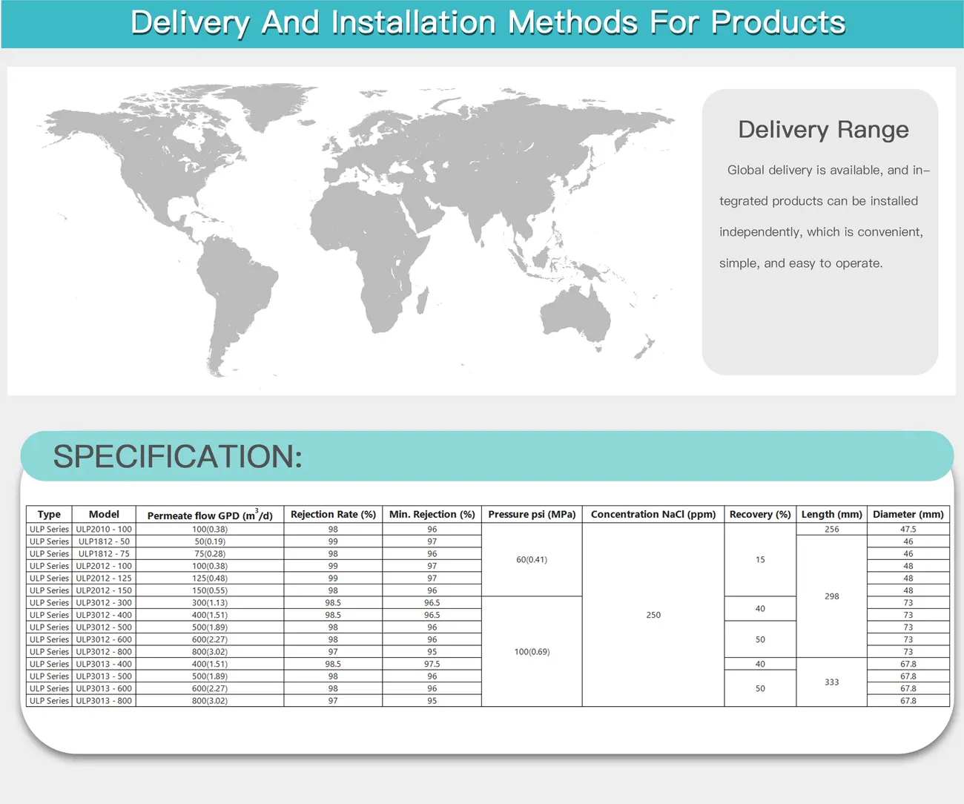The width and height of the screenshot is (964, 804).
Task: Click the Length (mm) header
Action: tap(831, 514)
